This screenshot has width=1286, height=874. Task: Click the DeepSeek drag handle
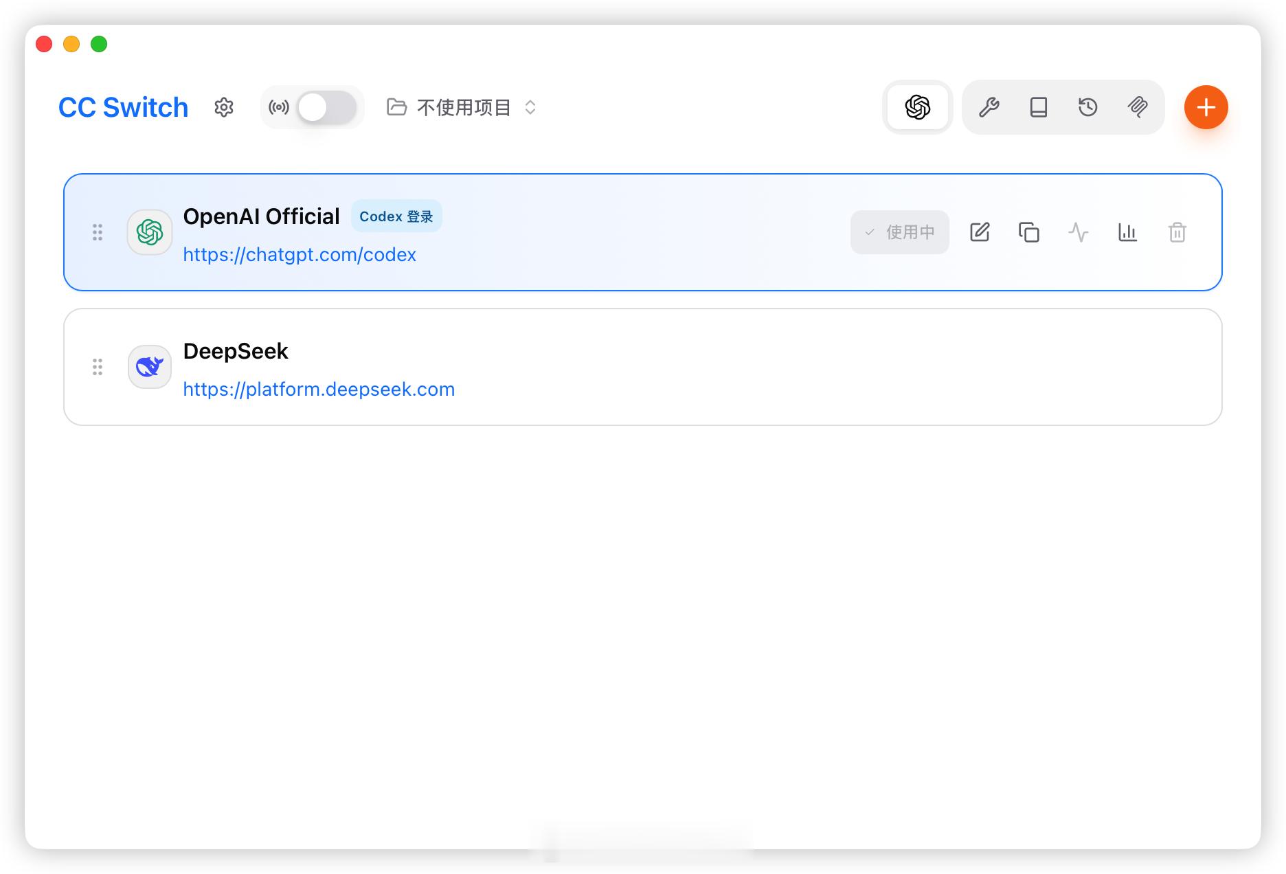tap(98, 367)
